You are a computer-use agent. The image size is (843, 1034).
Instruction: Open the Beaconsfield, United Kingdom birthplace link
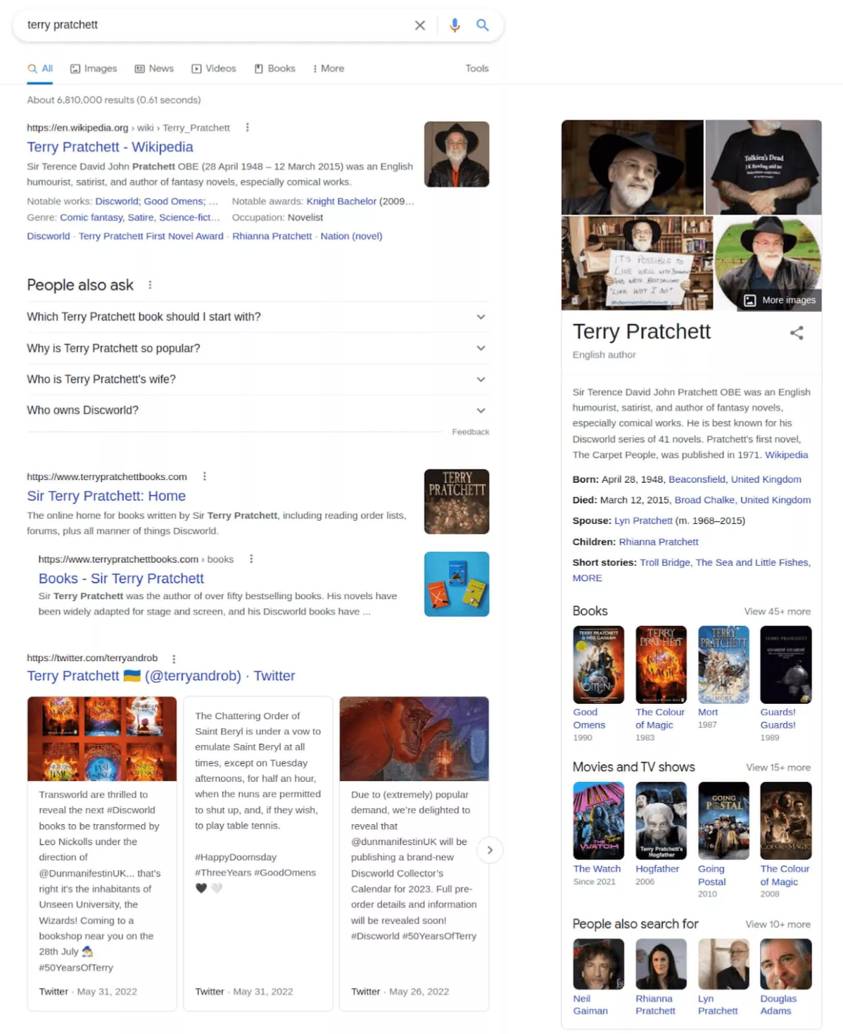pyautogui.click(x=735, y=480)
